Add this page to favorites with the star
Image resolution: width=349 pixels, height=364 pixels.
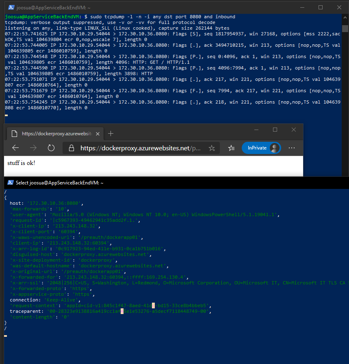(x=212, y=148)
